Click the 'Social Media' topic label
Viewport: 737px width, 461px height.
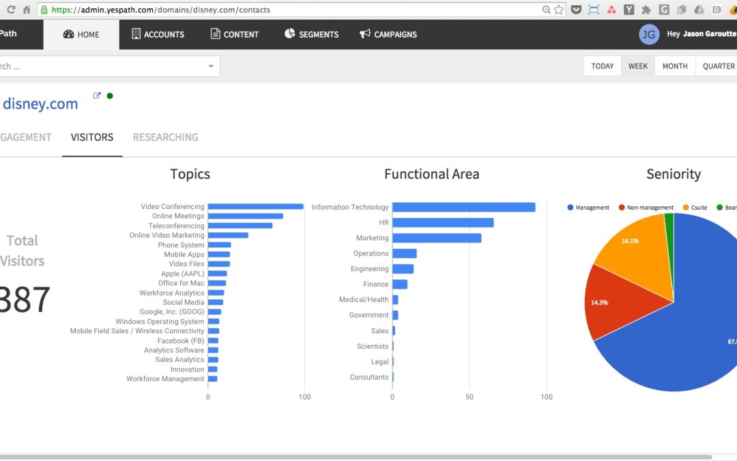click(x=184, y=303)
